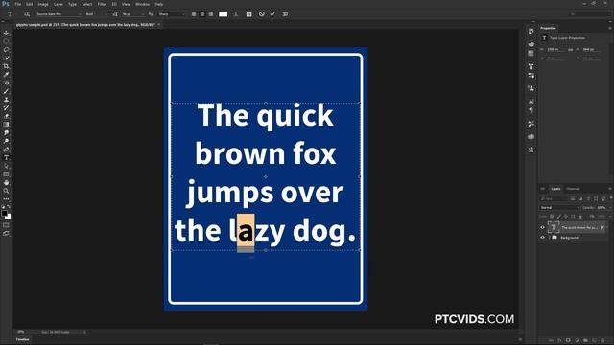614x345 pixels.
Task: Click the text color swatch
Action: click(x=223, y=14)
